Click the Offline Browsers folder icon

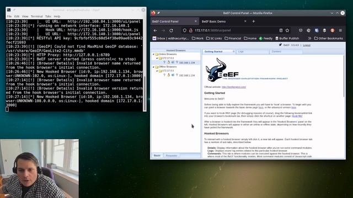click(x=157, y=67)
